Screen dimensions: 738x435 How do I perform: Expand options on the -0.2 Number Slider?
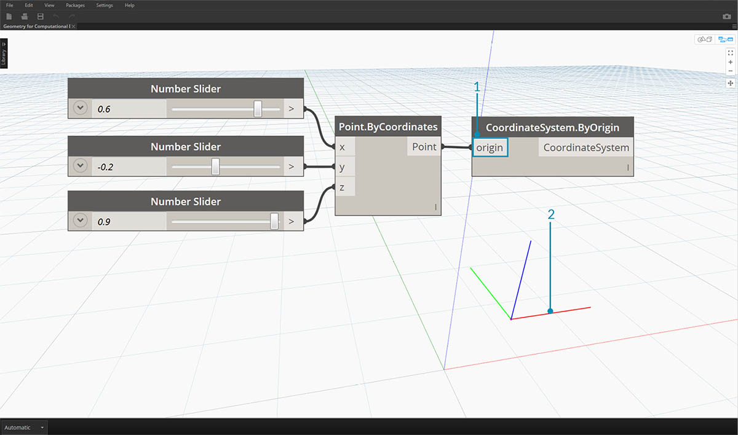click(80, 165)
